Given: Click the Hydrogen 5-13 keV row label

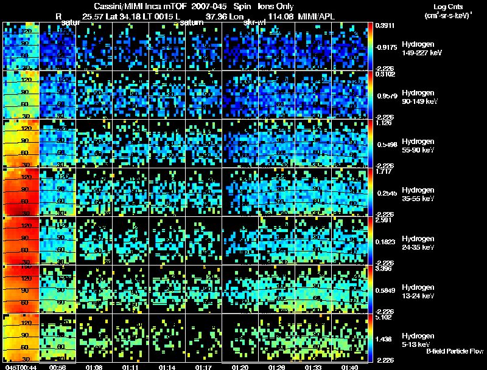Looking at the screenshot, I should coord(418,340).
